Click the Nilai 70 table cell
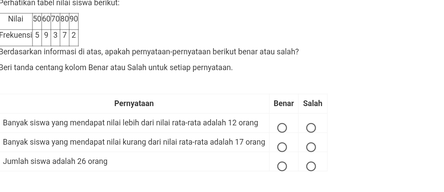The width and height of the screenshot is (444, 192). point(55,19)
